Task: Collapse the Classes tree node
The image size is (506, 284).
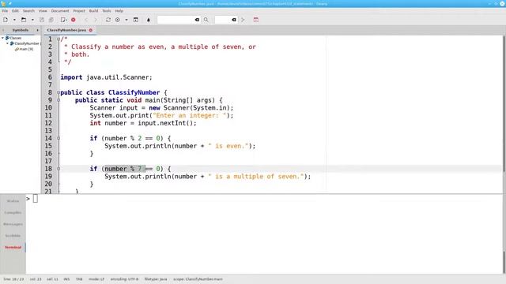Action: point(3,38)
